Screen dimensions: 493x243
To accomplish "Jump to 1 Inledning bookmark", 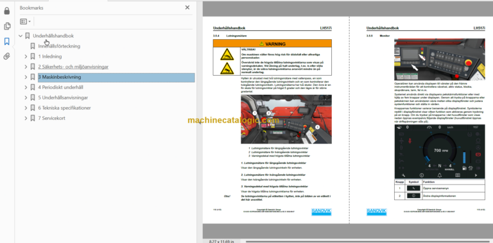I will click(x=50, y=56).
